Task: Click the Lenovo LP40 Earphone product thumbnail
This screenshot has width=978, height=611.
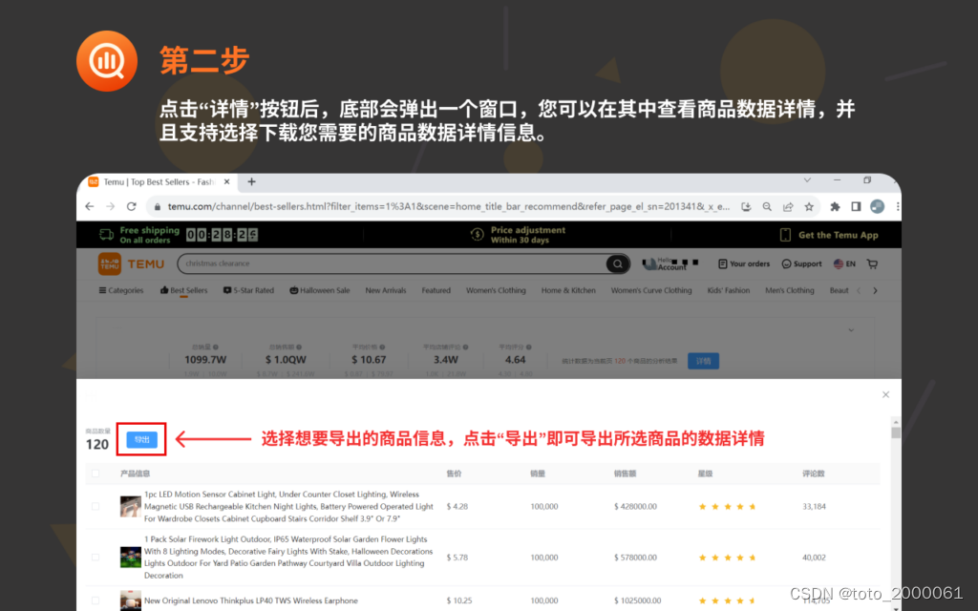Action: point(130,601)
